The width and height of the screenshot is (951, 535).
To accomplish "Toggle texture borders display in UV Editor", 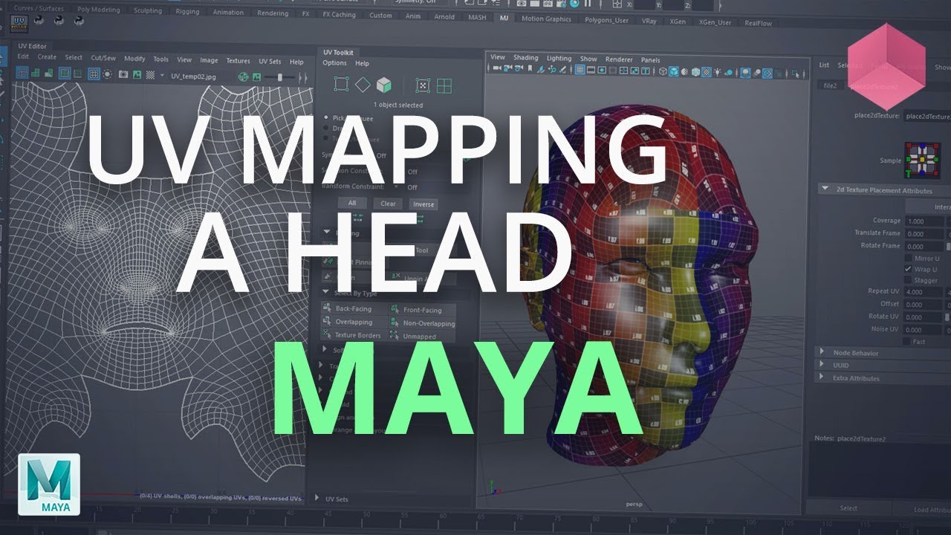I will click(65, 74).
